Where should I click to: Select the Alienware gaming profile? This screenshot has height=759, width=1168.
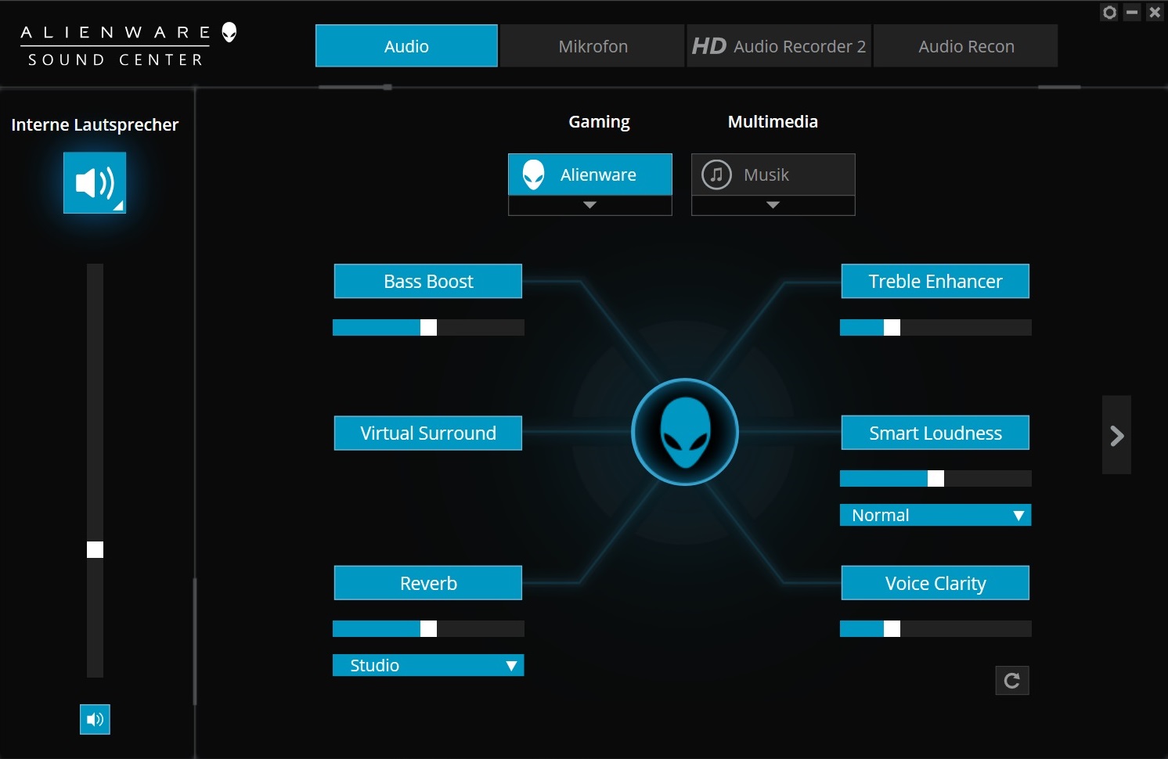click(590, 174)
